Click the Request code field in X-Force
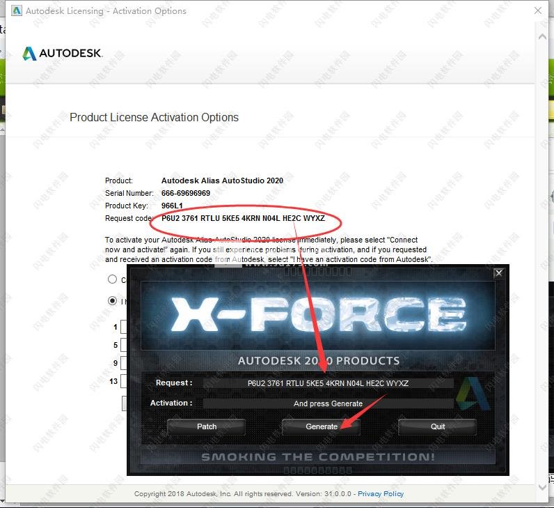Viewport: 554px width, 508px height. [329, 383]
